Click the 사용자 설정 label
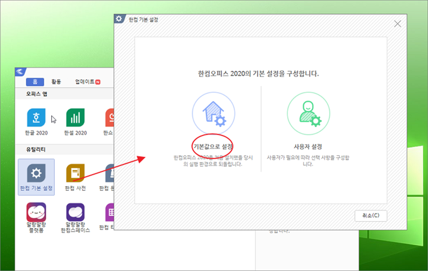The width and height of the screenshot is (428, 271). pos(308,147)
